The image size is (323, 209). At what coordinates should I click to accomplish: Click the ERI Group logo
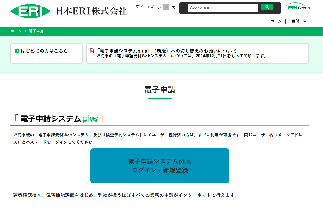pyautogui.click(x=298, y=7)
